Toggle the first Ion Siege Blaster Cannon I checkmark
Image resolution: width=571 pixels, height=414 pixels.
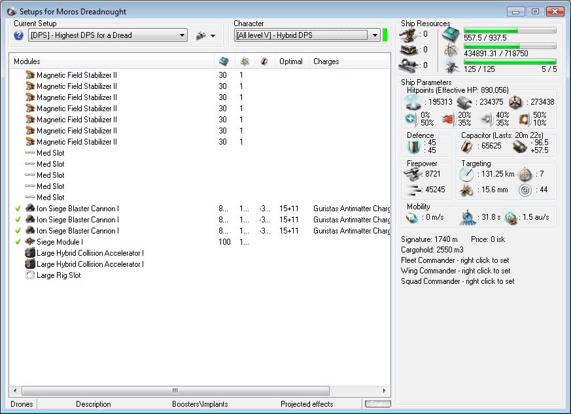[x=18, y=209]
